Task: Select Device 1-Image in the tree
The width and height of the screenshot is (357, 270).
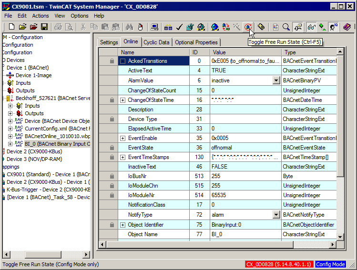Action: (x=34, y=75)
